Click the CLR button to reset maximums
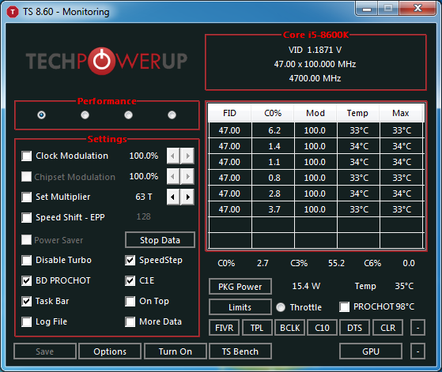The image size is (442, 372). [x=388, y=328]
